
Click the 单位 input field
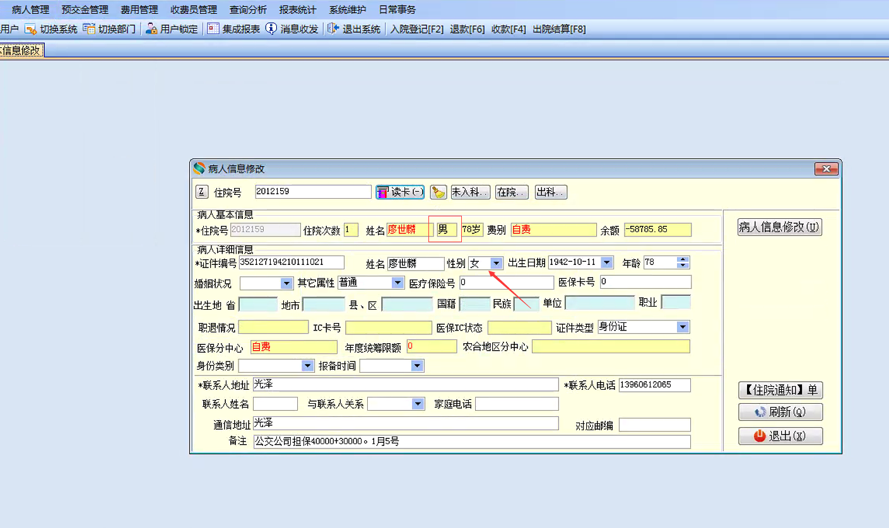(599, 303)
